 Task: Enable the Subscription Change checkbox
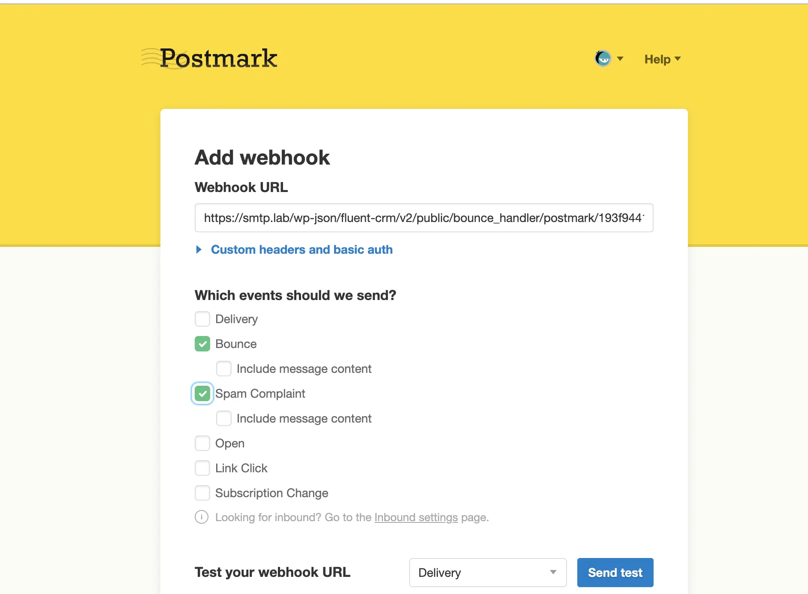(x=202, y=493)
